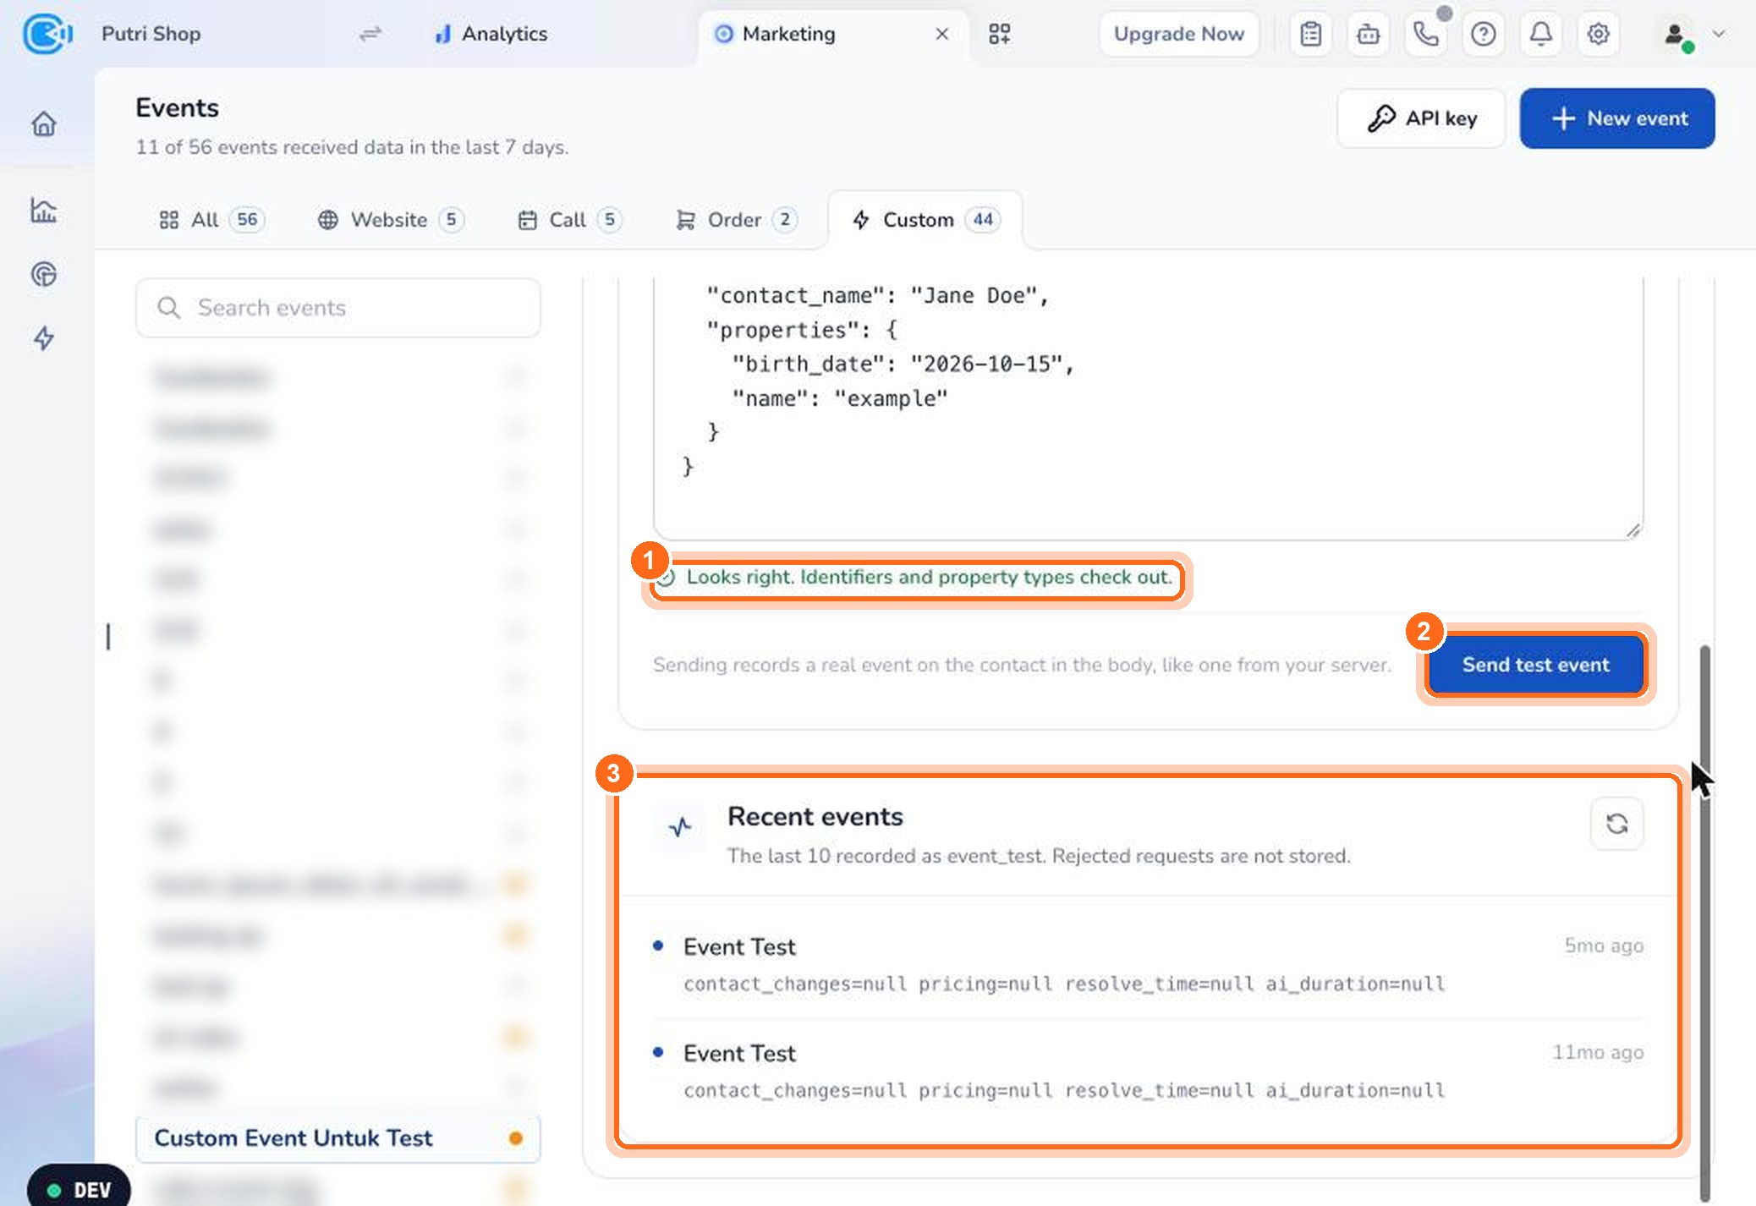Create a New event
The image size is (1756, 1206).
[x=1617, y=118]
